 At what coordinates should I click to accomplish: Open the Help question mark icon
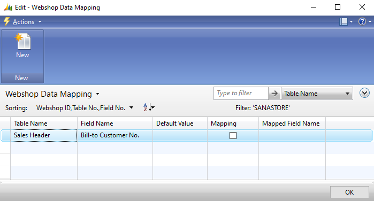point(362,22)
